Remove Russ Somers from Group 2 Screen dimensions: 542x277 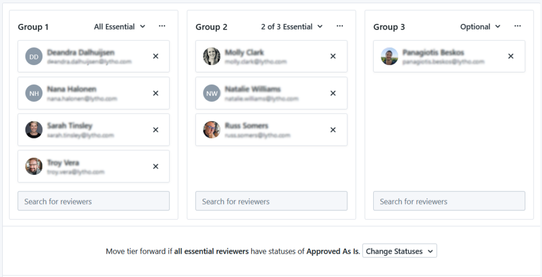point(333,130)
